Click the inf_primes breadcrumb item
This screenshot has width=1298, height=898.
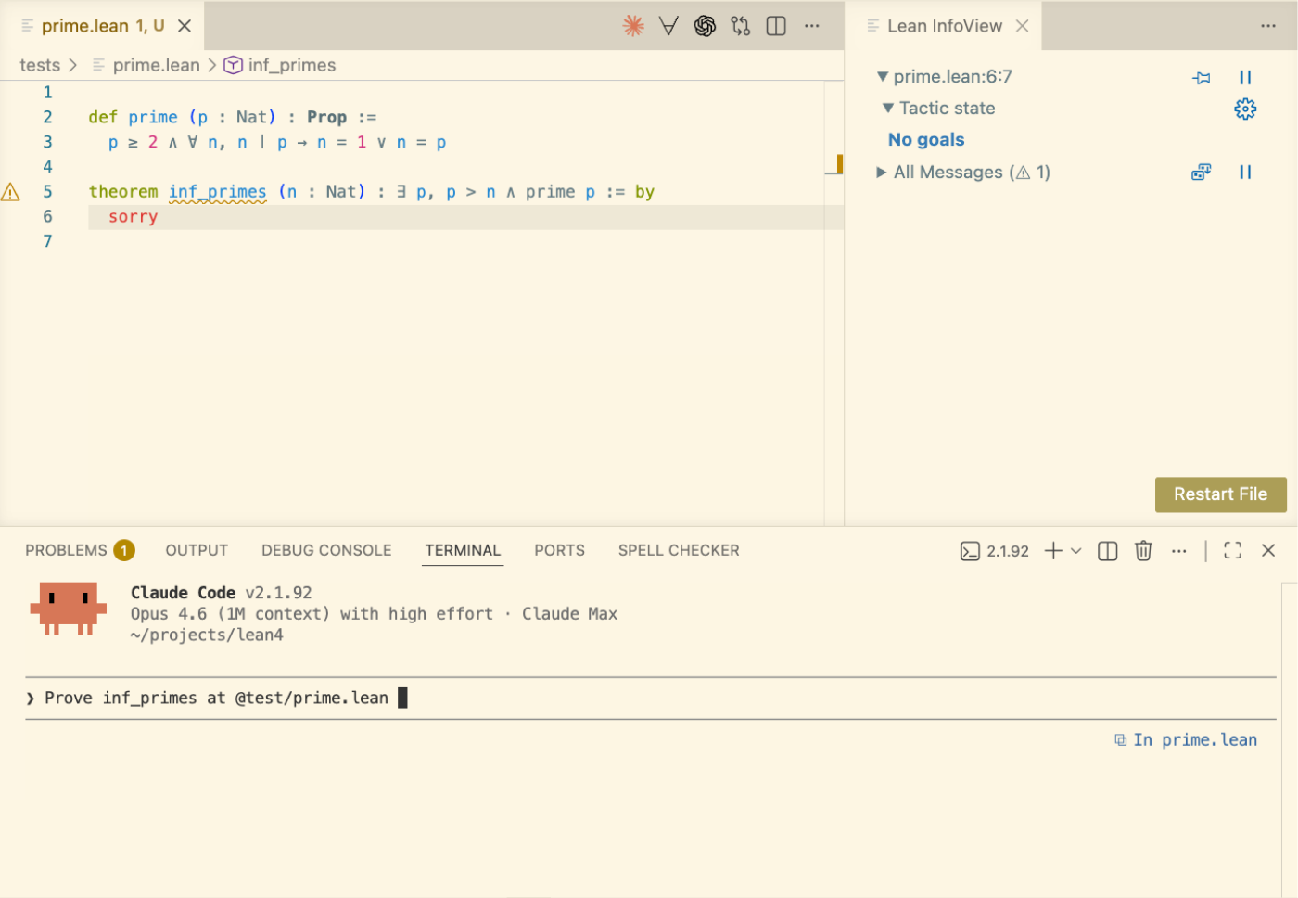291,65
